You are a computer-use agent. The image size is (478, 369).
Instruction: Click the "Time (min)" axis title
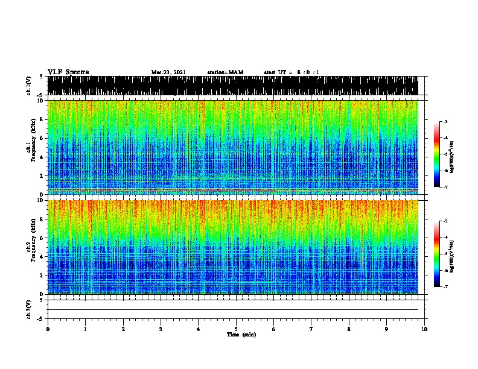click(x=241, y=335)
